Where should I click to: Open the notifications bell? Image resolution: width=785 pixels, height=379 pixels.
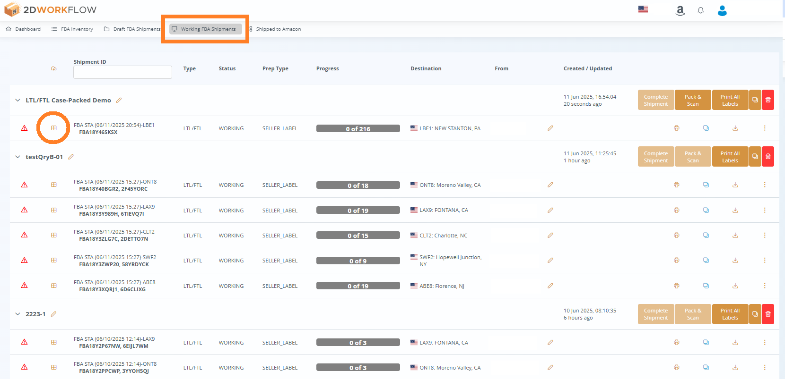tap(701, 10)
